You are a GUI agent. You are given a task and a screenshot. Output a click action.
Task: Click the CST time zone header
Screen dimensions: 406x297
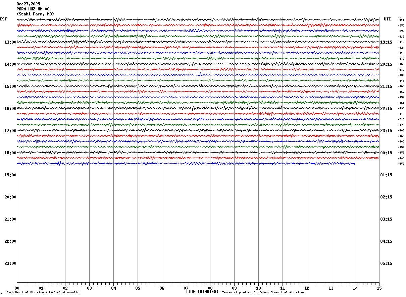[3, 19]
